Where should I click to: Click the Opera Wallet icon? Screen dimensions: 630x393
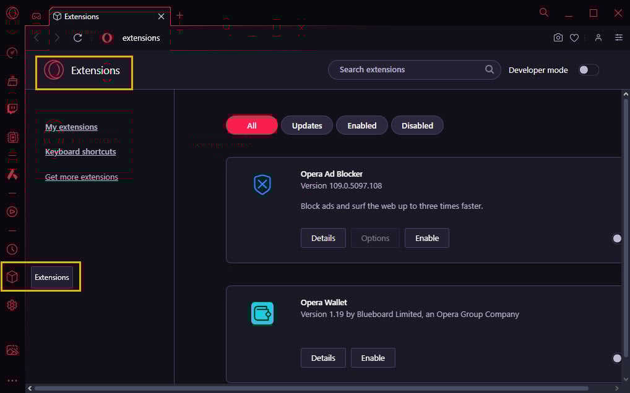(x=262, y=313)
